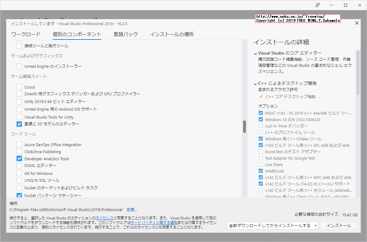Viewport: 367px width, 242px height.
Task: Enable Visual Studio Tools for Unity
Action: [19, 117]
